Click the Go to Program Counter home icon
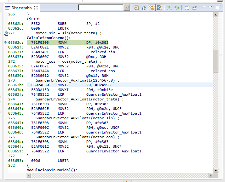This screenshot has width=225, height=182. point(144,8)
